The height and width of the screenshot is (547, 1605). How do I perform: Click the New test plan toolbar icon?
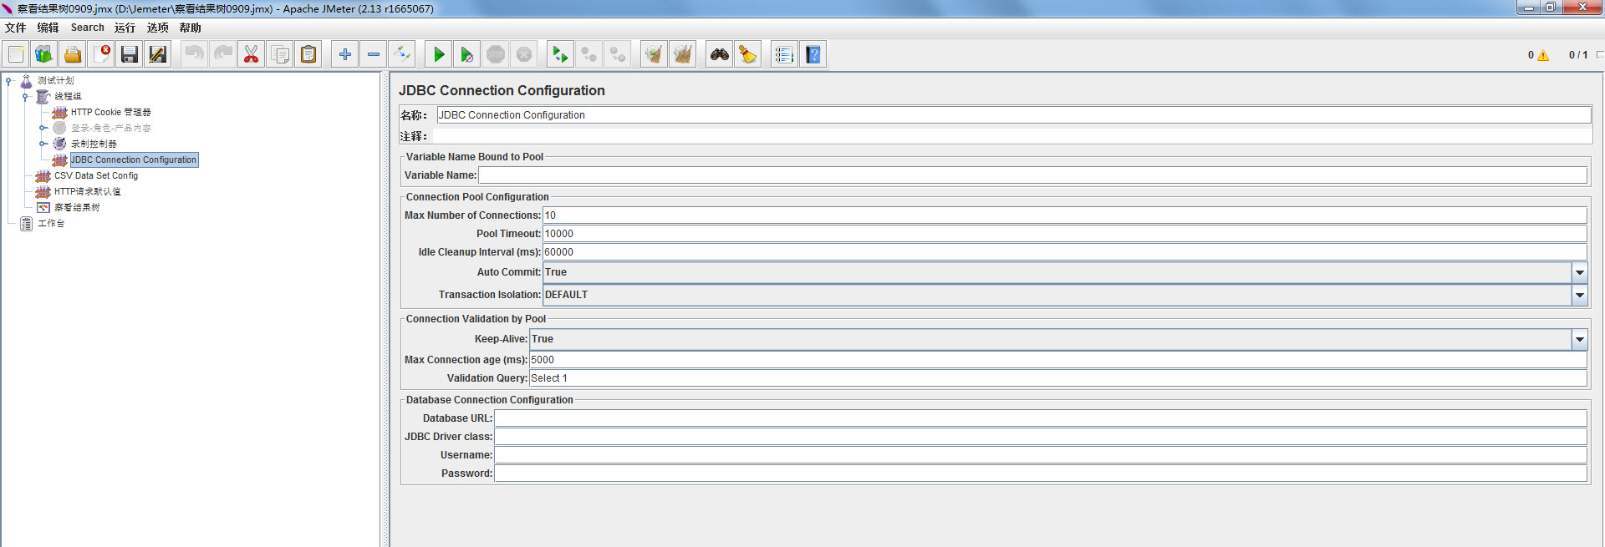point(16,54)
